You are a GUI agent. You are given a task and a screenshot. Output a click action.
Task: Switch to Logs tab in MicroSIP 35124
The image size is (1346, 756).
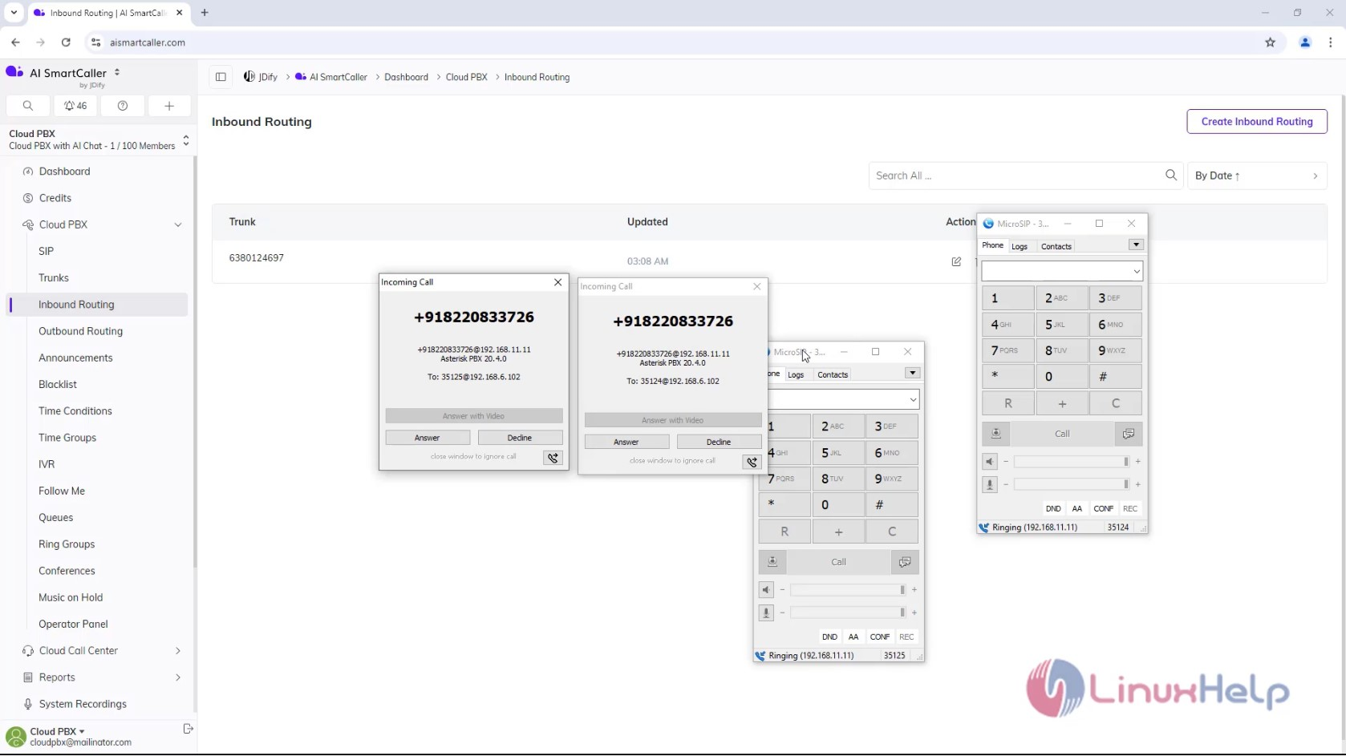click(x=1020, y=246)
